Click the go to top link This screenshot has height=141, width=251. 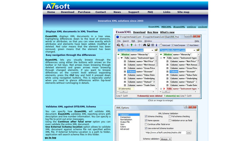[x=50, y=138]
